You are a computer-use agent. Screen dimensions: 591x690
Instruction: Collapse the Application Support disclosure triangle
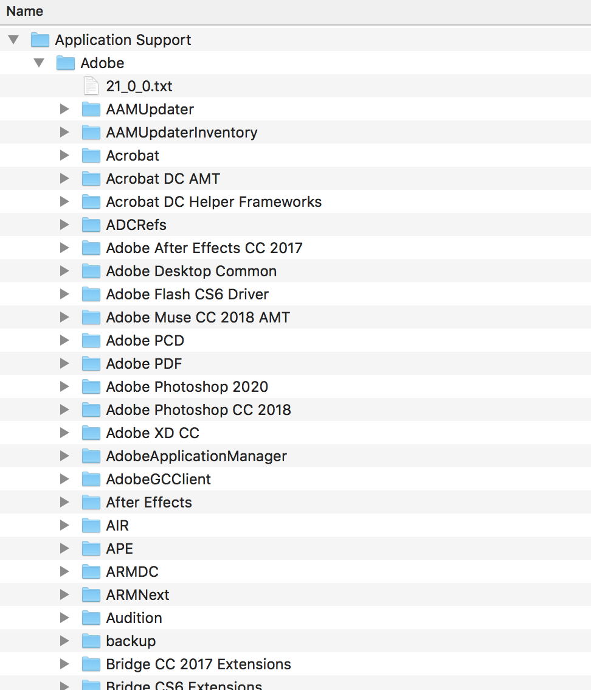point(13,40)
